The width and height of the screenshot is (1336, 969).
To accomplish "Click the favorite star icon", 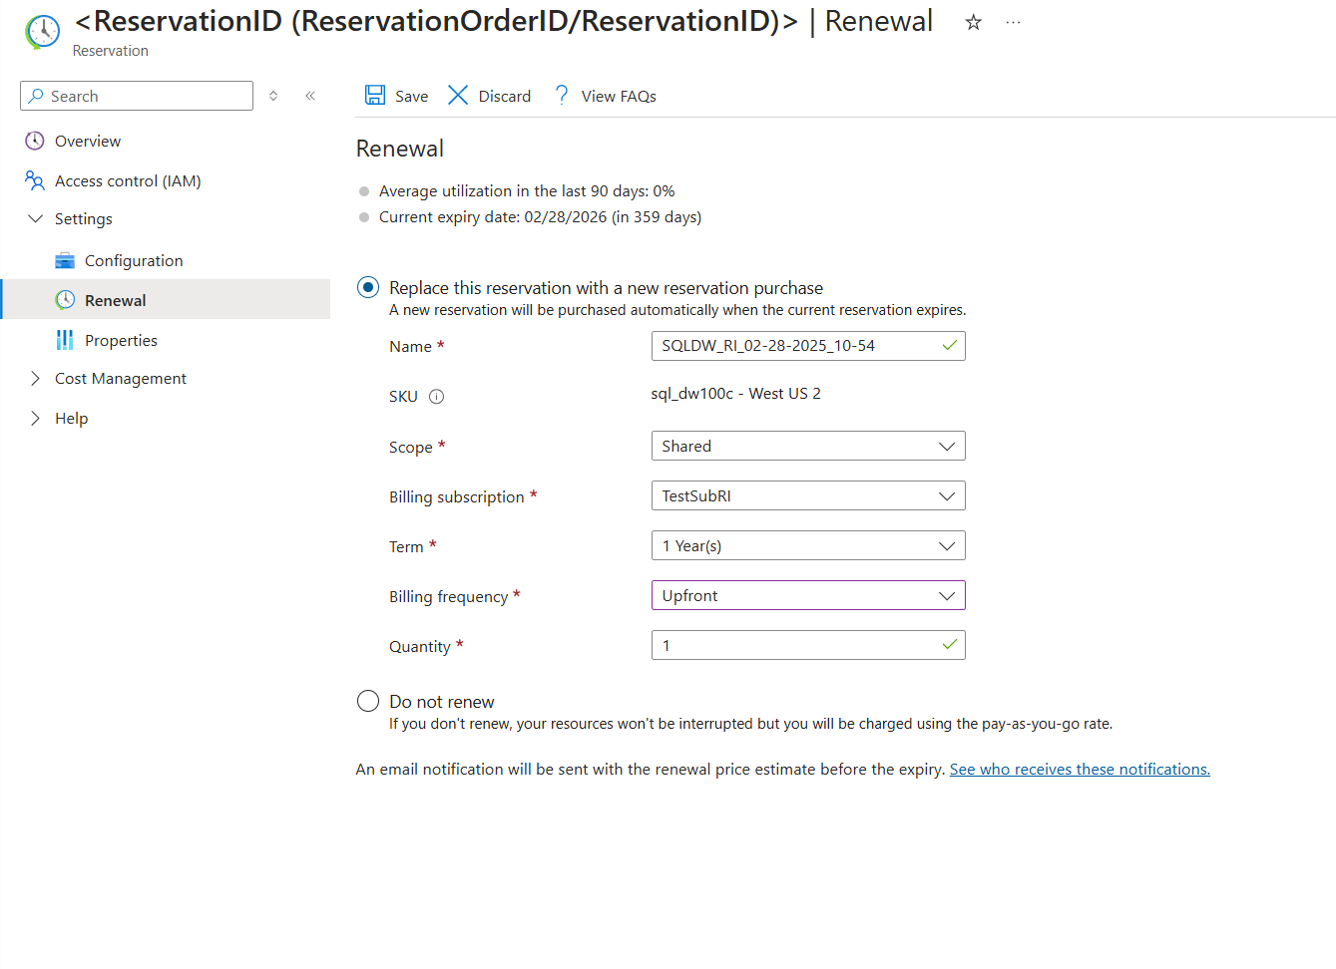I will click(x=973, y=22).
